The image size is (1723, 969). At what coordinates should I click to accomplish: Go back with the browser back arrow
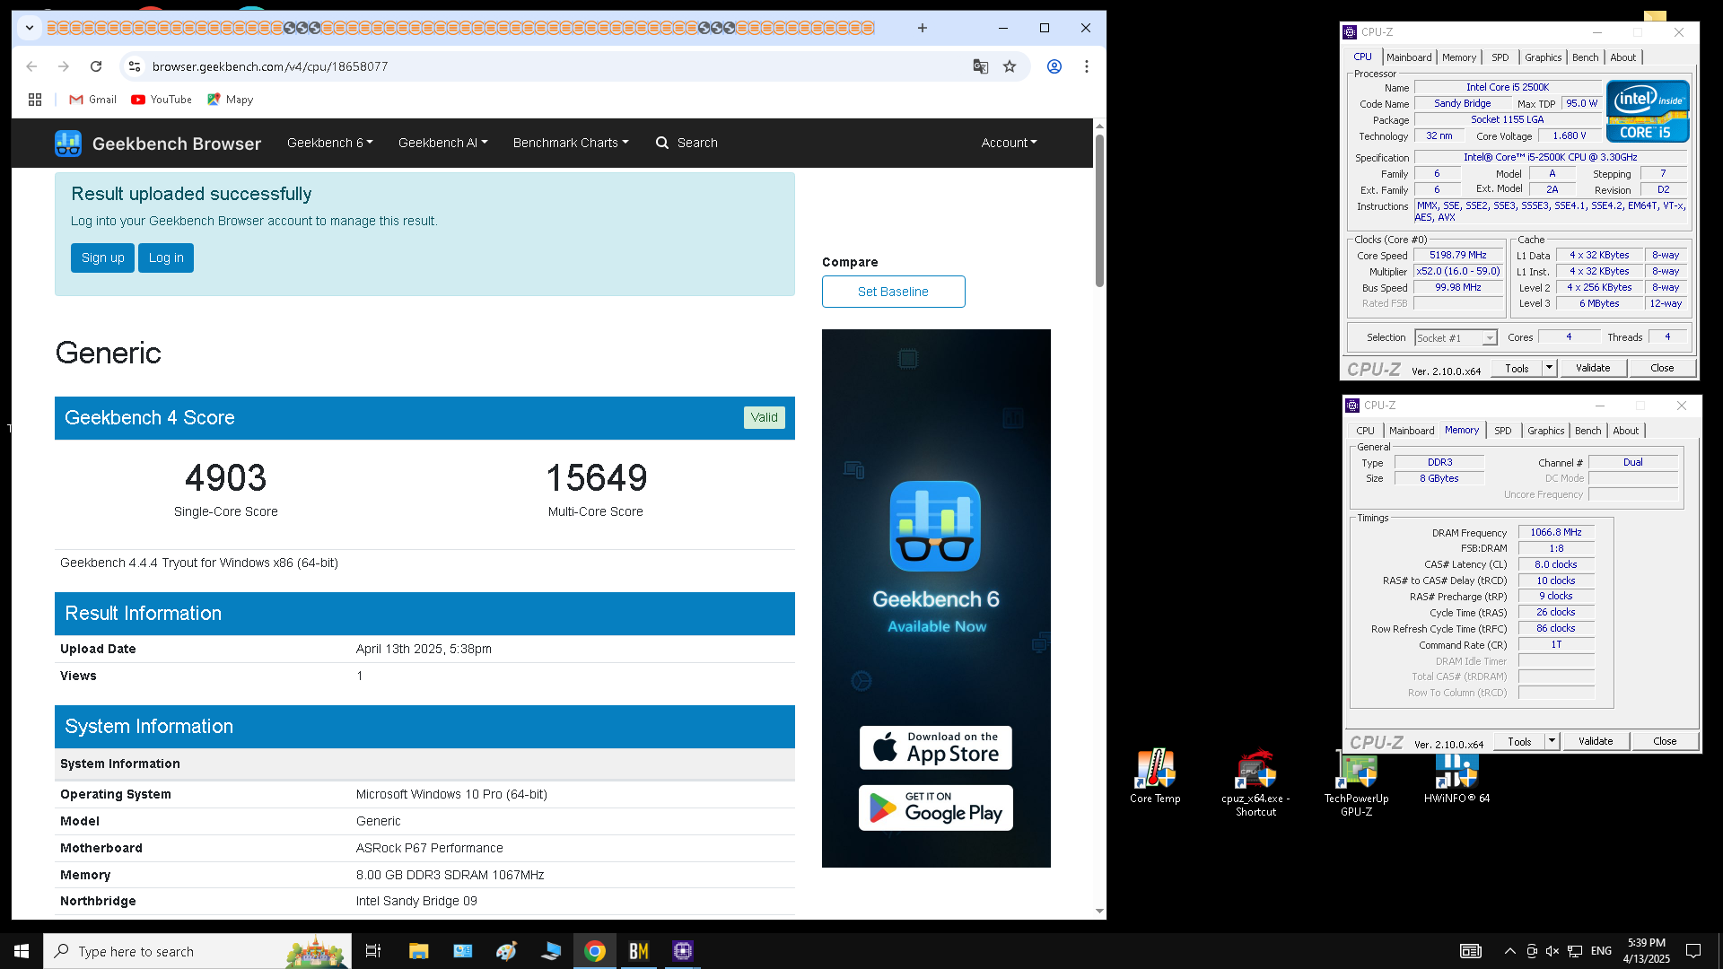coord(31,66)
